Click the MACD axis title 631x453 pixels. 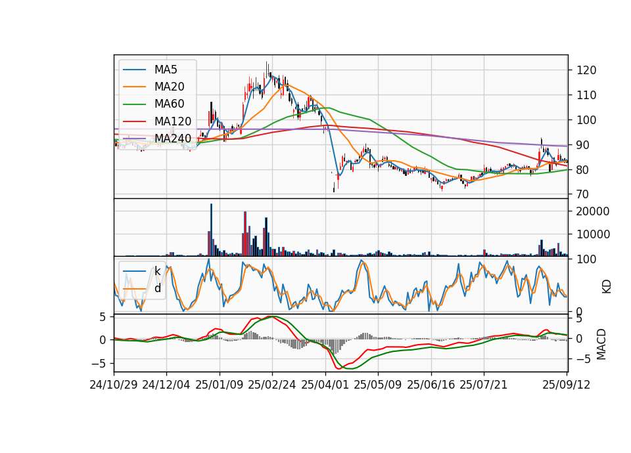(601, 344)
